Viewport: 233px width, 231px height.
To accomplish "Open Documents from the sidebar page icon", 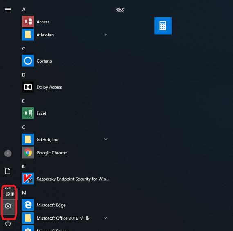I will (8, 171).
